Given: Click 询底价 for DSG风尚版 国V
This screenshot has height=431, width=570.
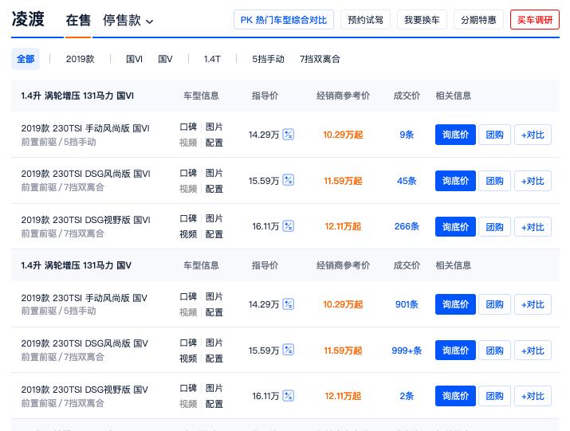Looking at the screenshot, I should coord(455,351).
